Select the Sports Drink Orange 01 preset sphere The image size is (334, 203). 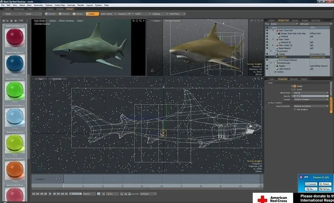tap(15, 170)
